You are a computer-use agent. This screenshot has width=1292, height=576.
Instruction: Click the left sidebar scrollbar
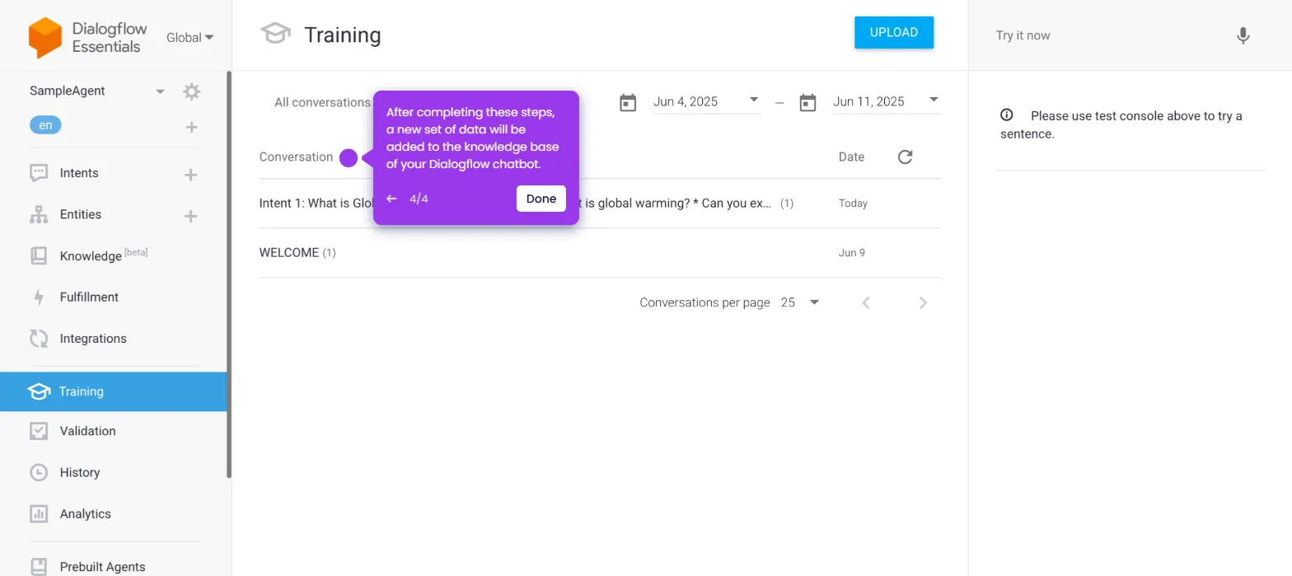[229, 274]
